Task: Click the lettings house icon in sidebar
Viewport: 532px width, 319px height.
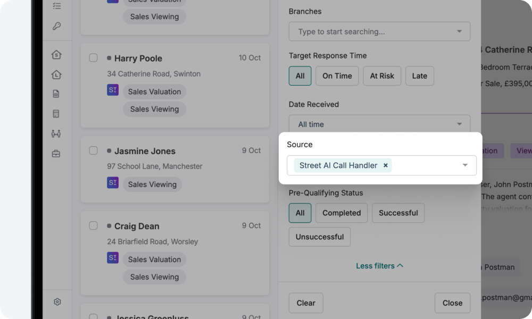Action: point(57,74)
